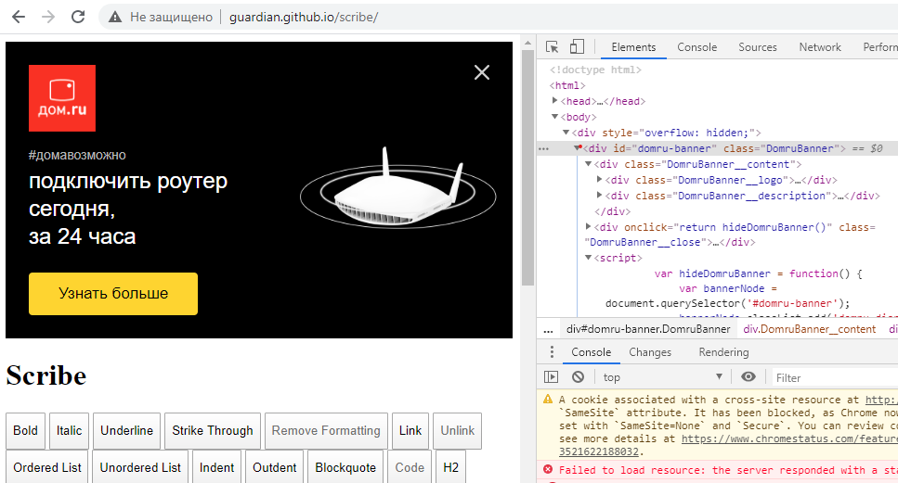898x483 pixels.
Task: Open the Changes drawer tab
Action: (650, 352)
